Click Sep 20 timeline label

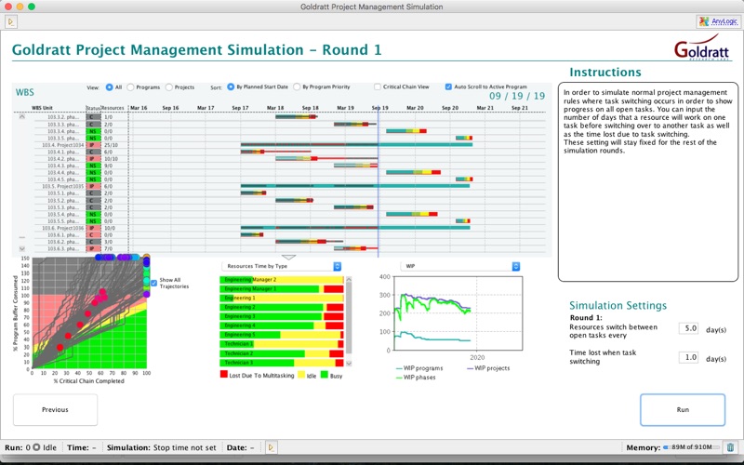[450, 108]
